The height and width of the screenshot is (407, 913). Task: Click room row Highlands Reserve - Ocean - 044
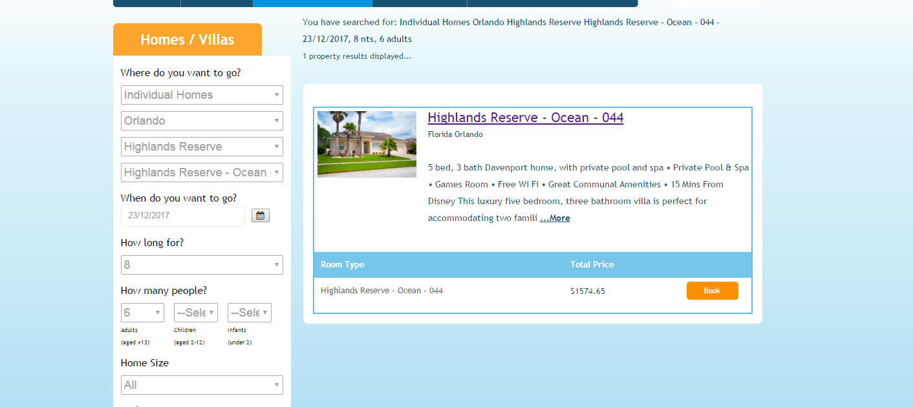click(x=382, y=291)
